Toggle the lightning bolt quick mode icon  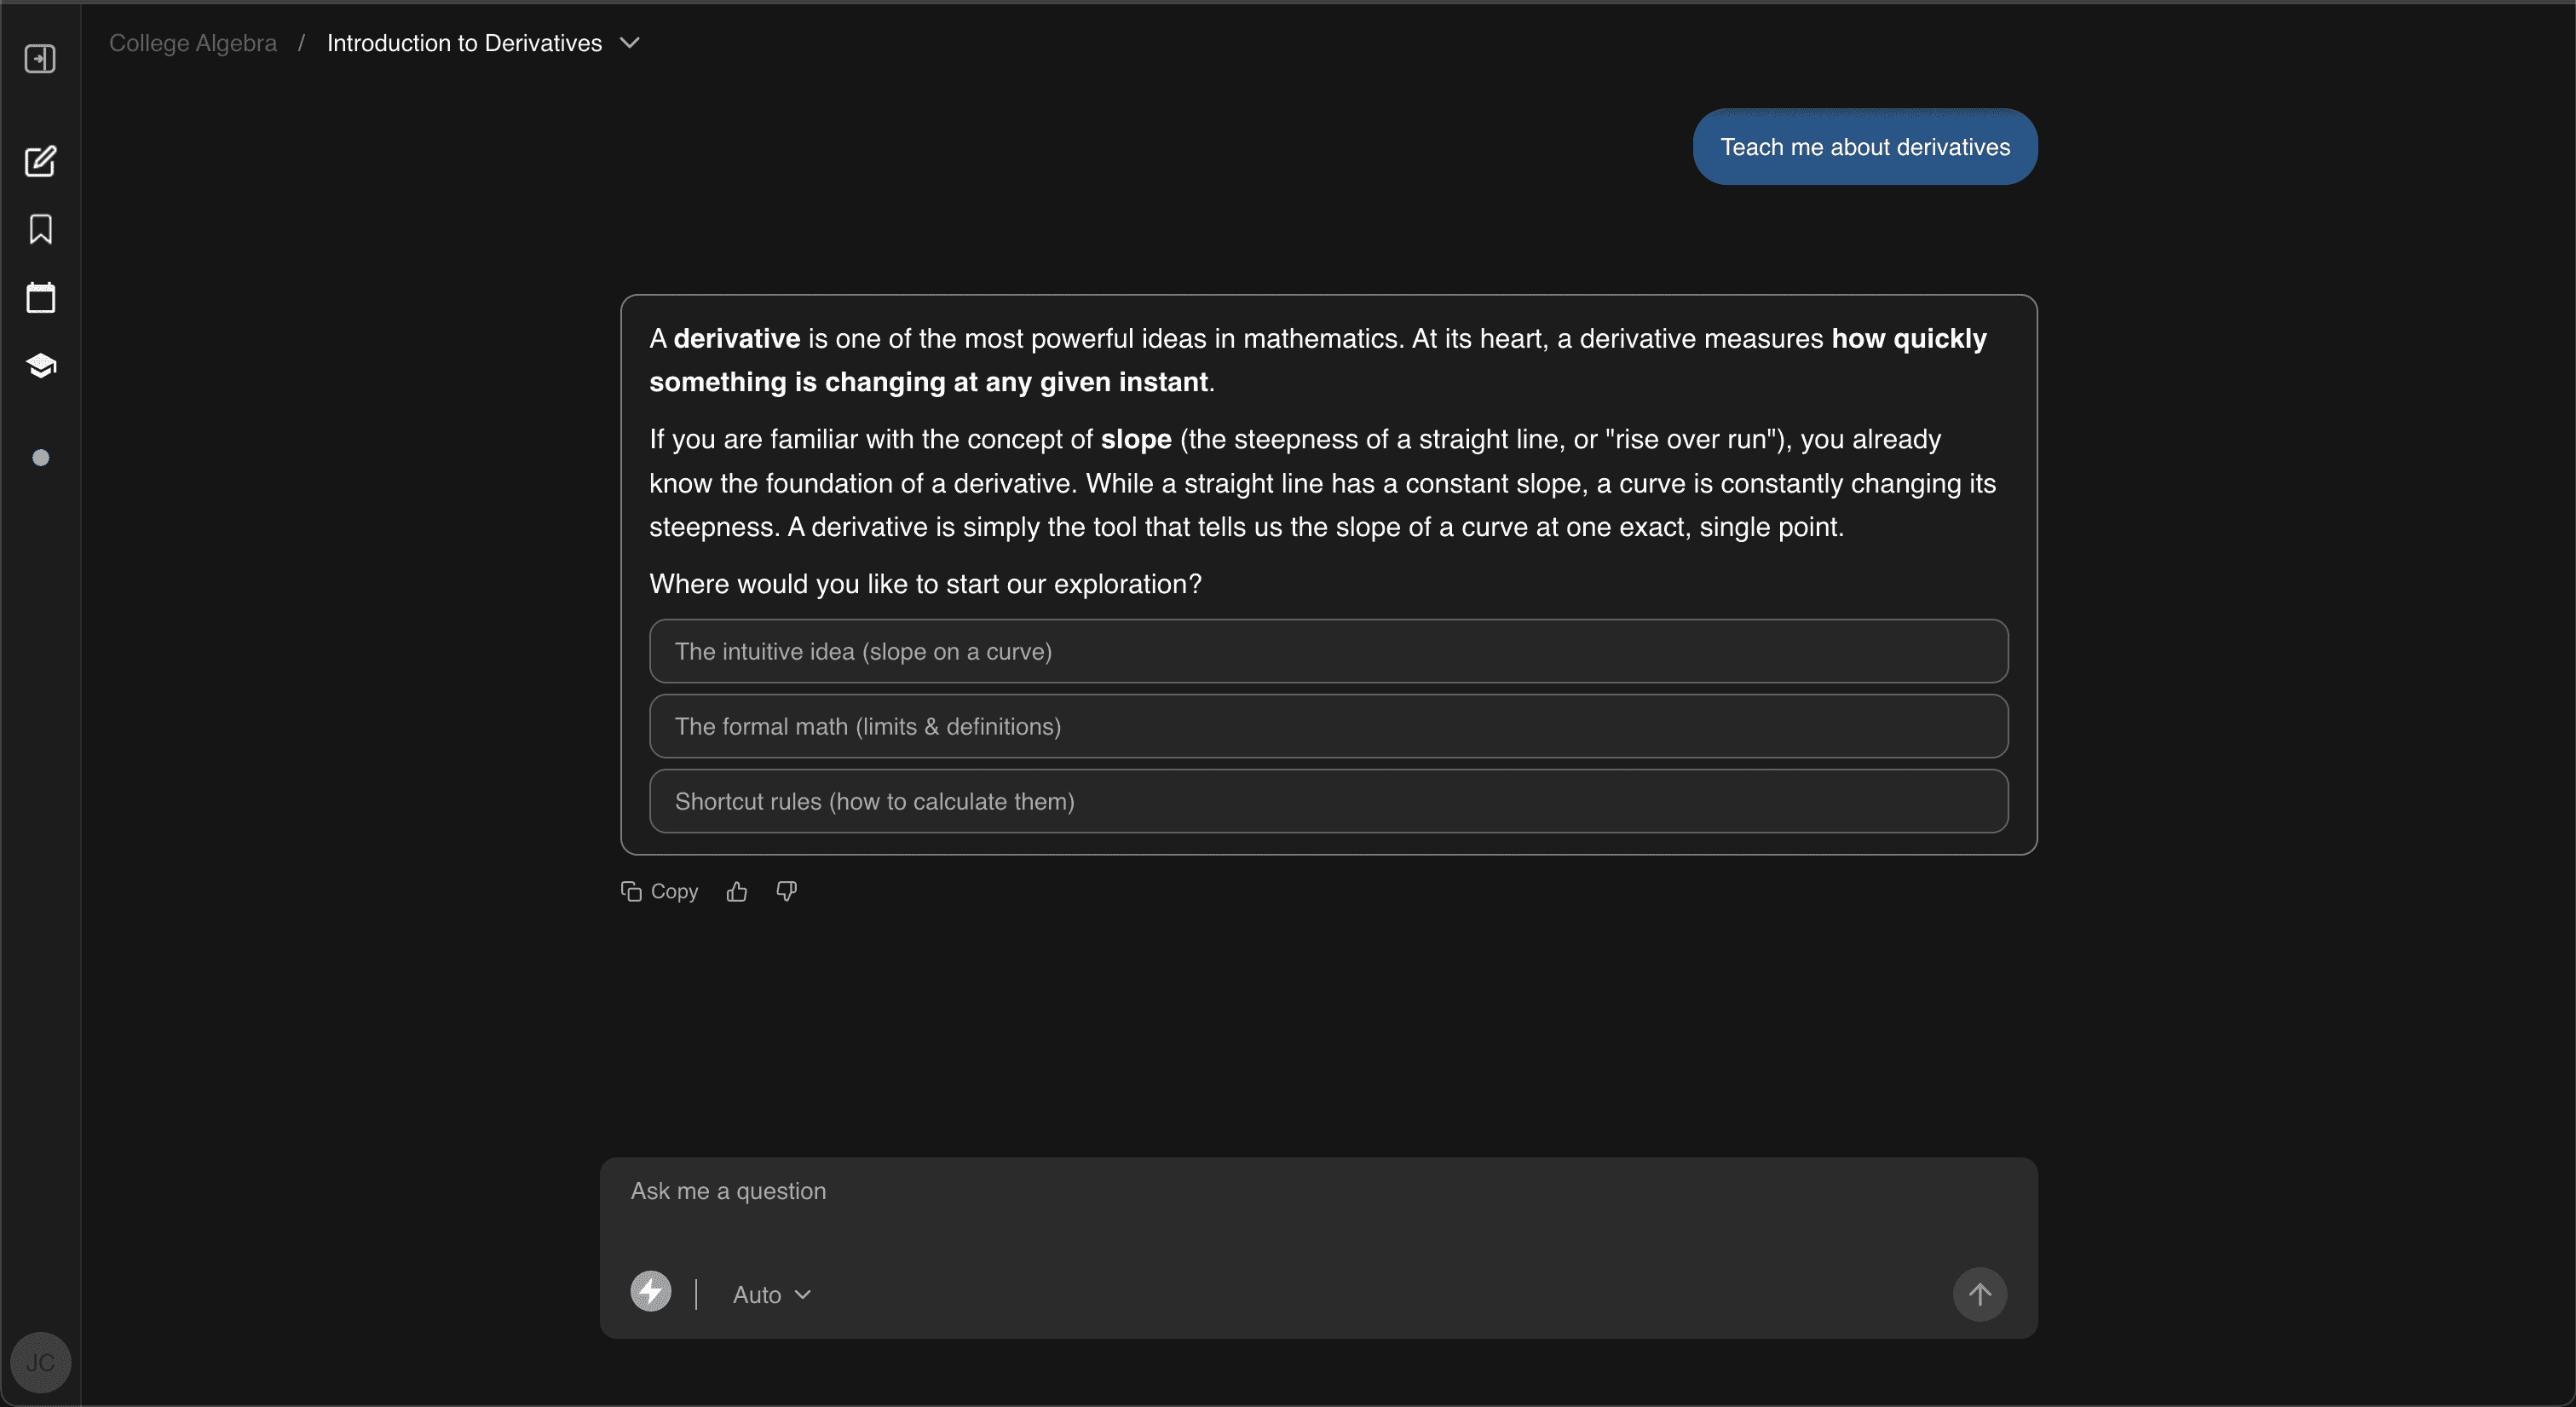pos(651,1291)
